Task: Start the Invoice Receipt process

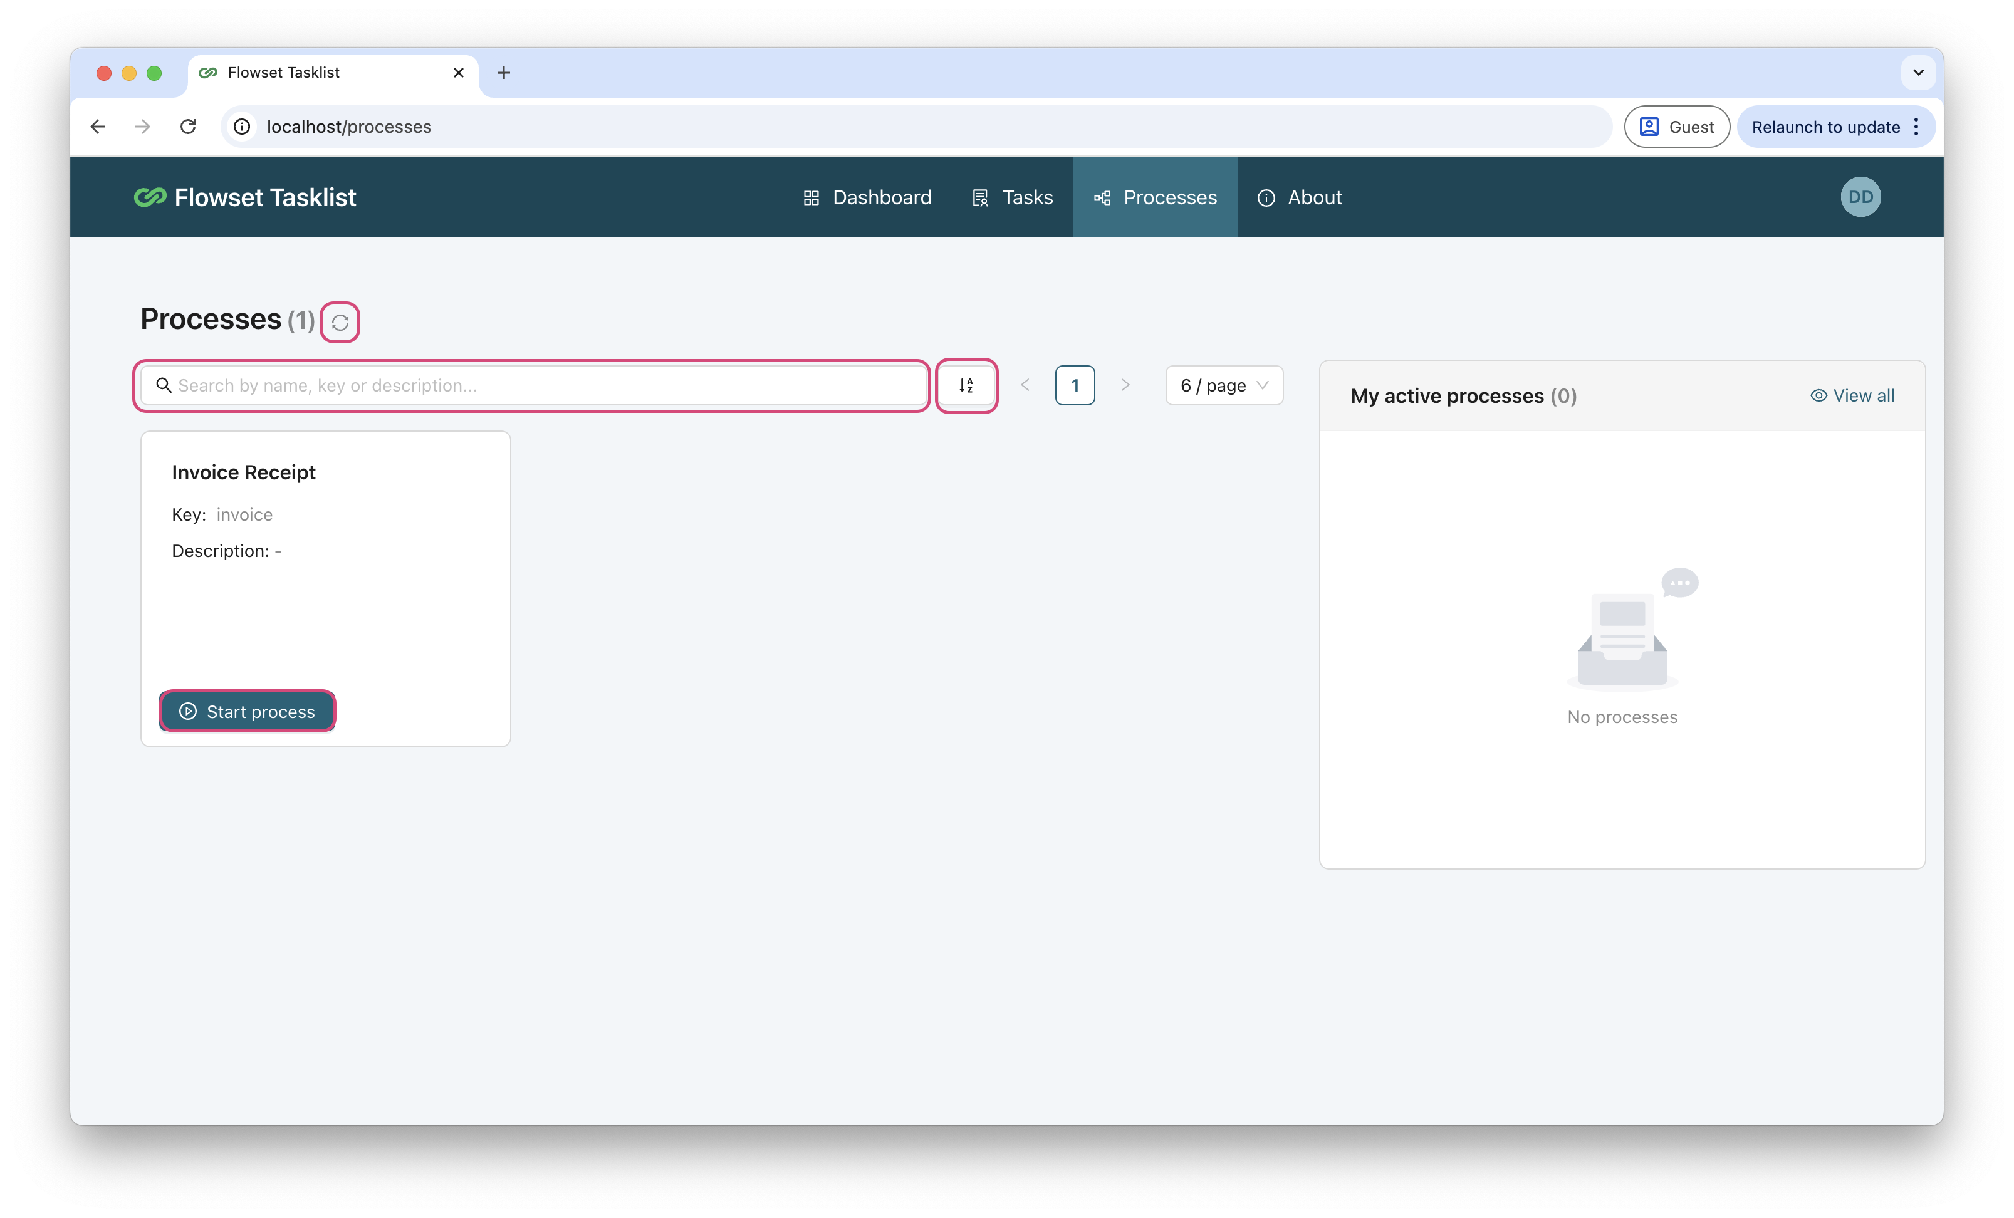Action: 247,711
